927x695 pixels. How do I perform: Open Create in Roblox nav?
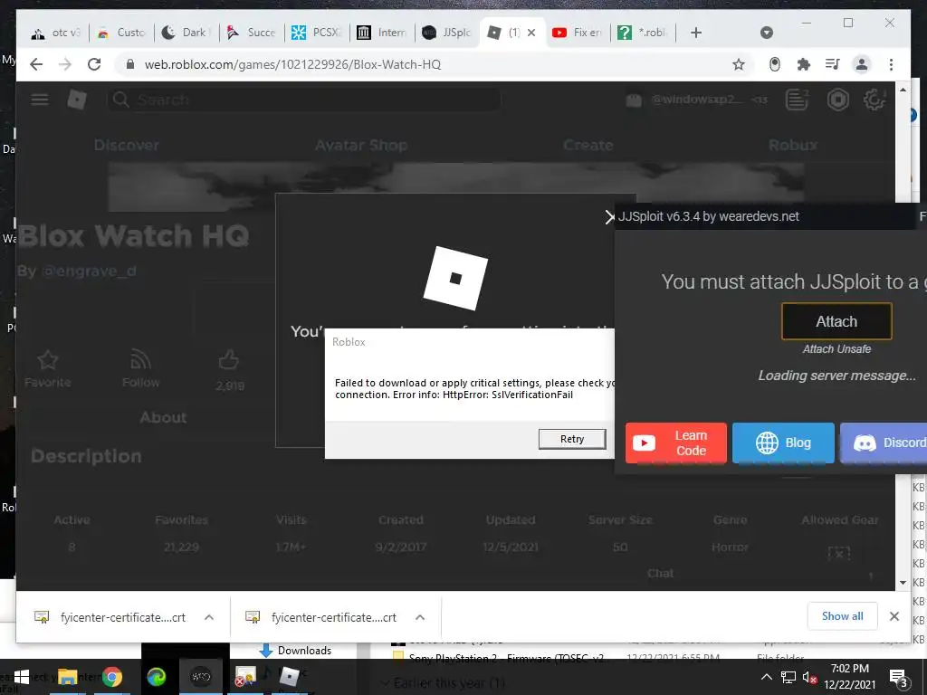coord(588,146)
